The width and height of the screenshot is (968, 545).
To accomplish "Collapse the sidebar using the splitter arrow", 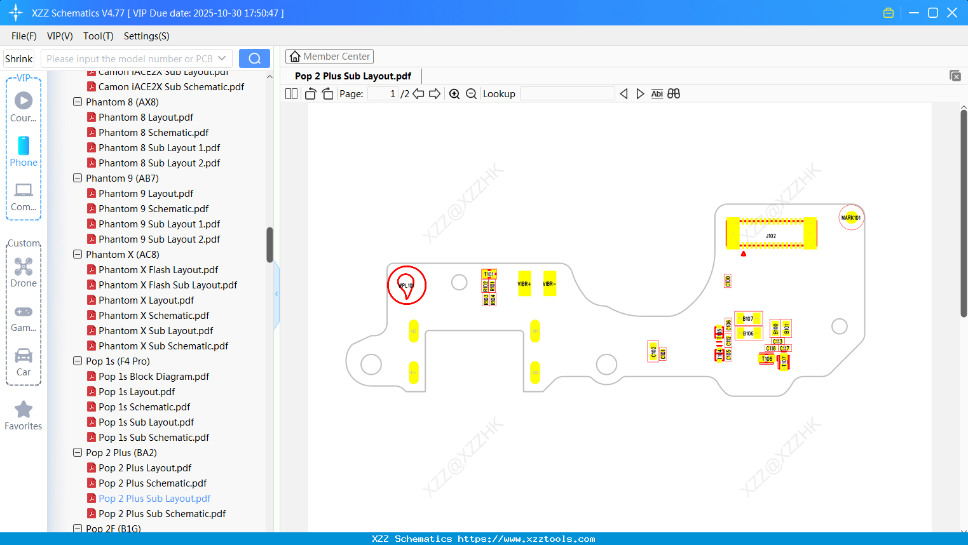I will point(276,293).
